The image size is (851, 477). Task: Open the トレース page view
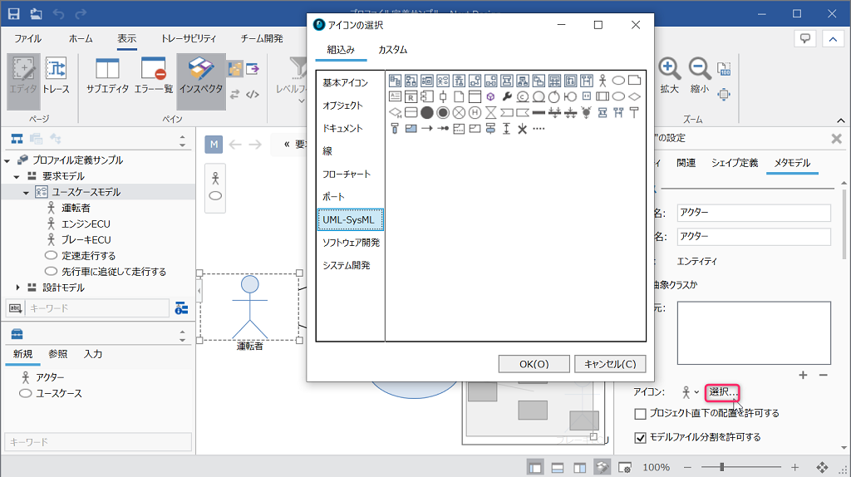click(56, 76)
